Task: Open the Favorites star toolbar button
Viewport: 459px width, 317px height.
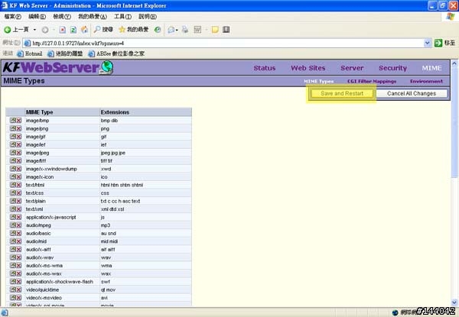Action: [x=134, y=30]
